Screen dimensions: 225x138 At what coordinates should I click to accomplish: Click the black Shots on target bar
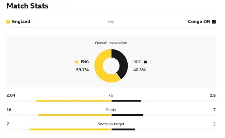coord(123,130)
